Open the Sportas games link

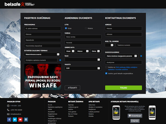[71, 105]
